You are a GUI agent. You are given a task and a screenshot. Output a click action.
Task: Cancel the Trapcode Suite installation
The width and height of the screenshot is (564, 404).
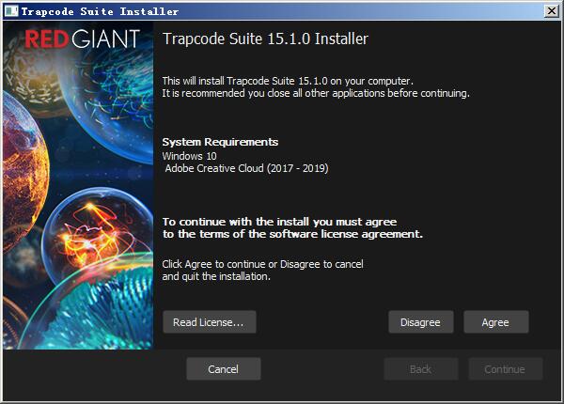[224, 369]
